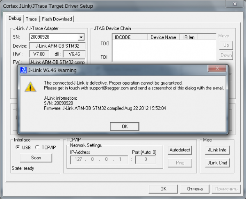Select the Debug tab

14,18
